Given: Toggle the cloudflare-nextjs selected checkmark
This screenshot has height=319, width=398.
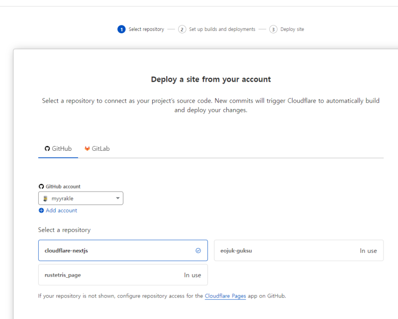Looking at the screenshot, I should (198, 251).
